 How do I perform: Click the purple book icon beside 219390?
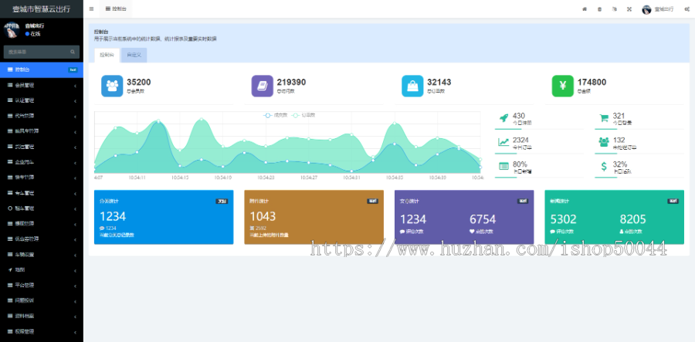[x=263, y=86]
